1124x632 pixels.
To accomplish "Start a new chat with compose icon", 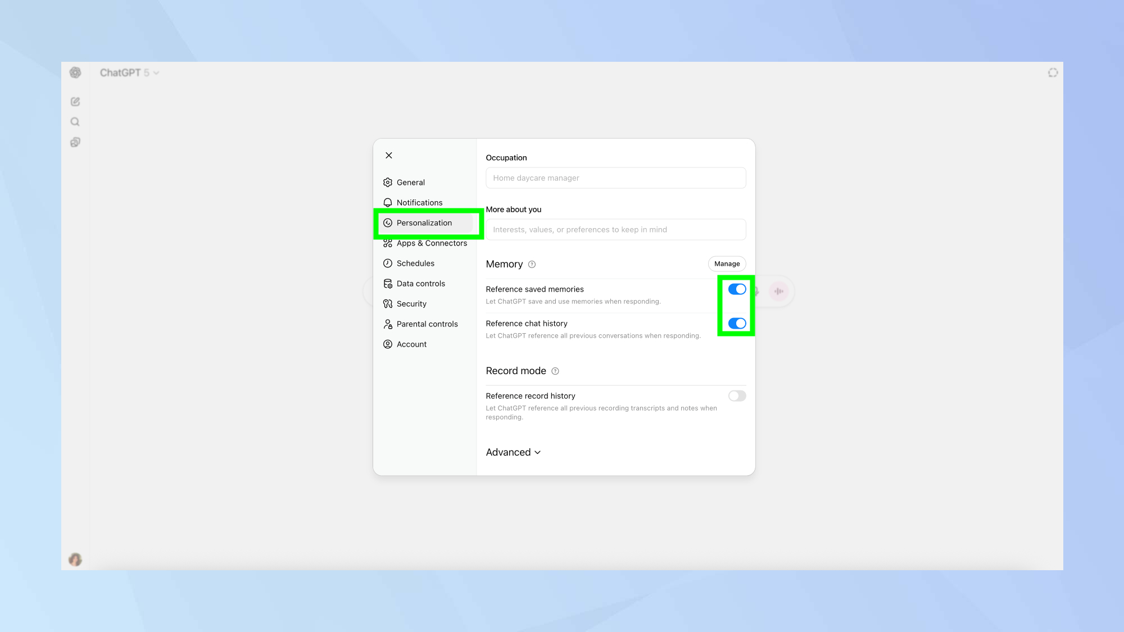I will [75, 102].
